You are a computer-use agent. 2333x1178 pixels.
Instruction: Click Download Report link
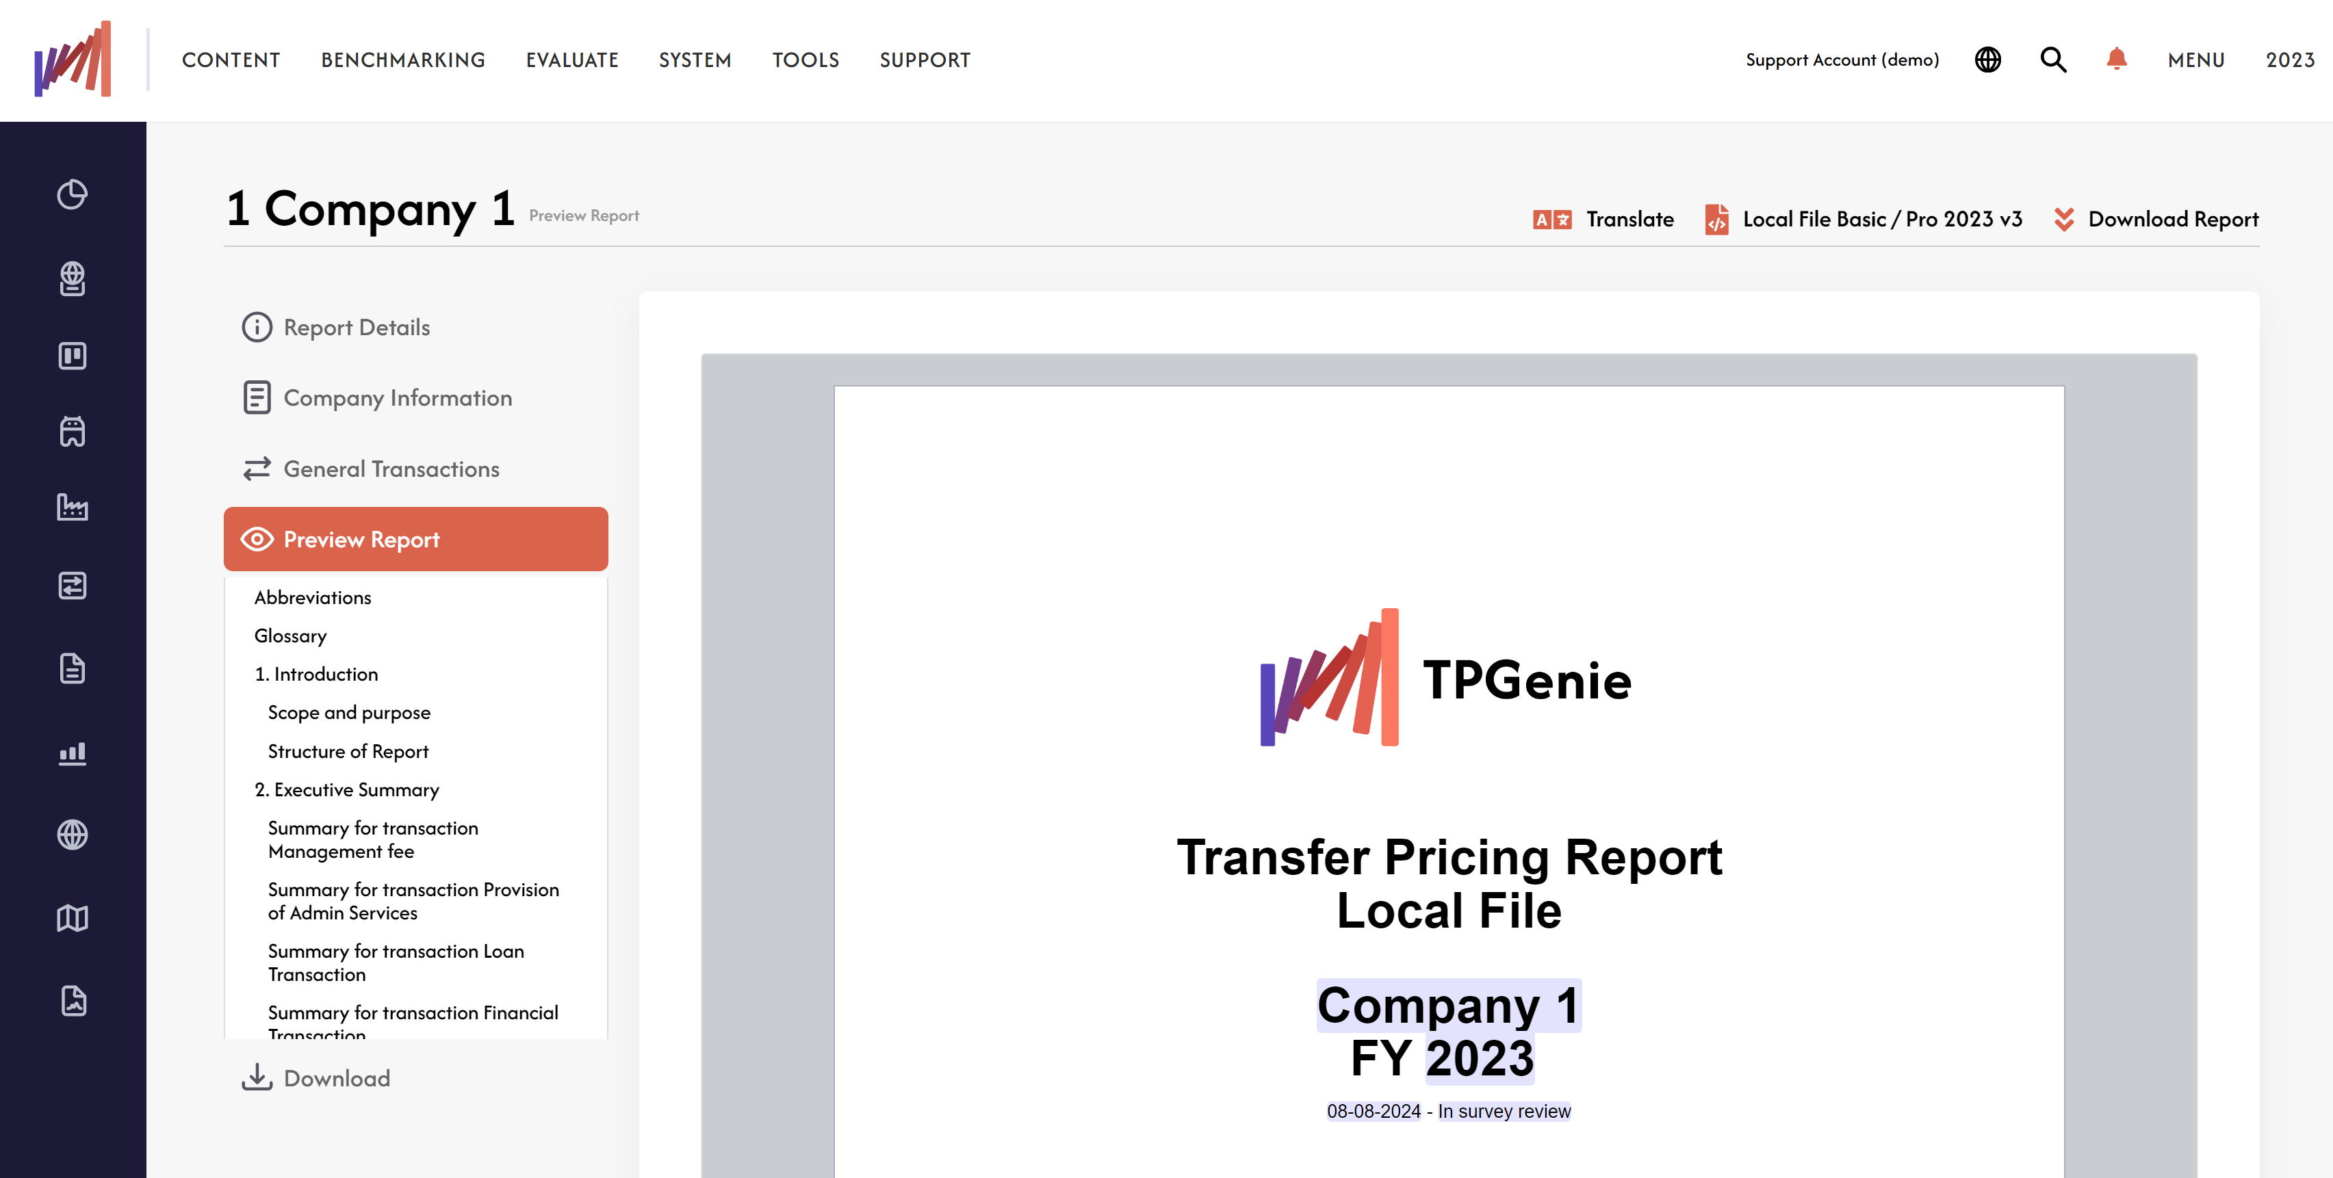[2173, 219]
